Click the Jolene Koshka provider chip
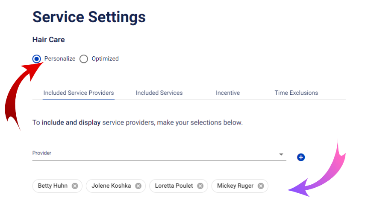The width and height of the screenshot is (365, 215). (x=116, y=186)
